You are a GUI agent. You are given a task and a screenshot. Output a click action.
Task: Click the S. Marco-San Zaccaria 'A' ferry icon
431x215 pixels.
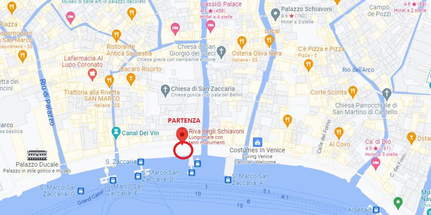click(228, 180)
